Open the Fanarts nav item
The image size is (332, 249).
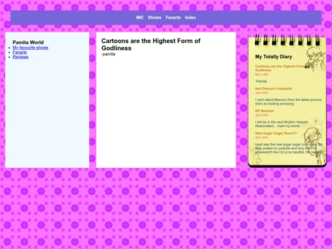pos(173,18)
